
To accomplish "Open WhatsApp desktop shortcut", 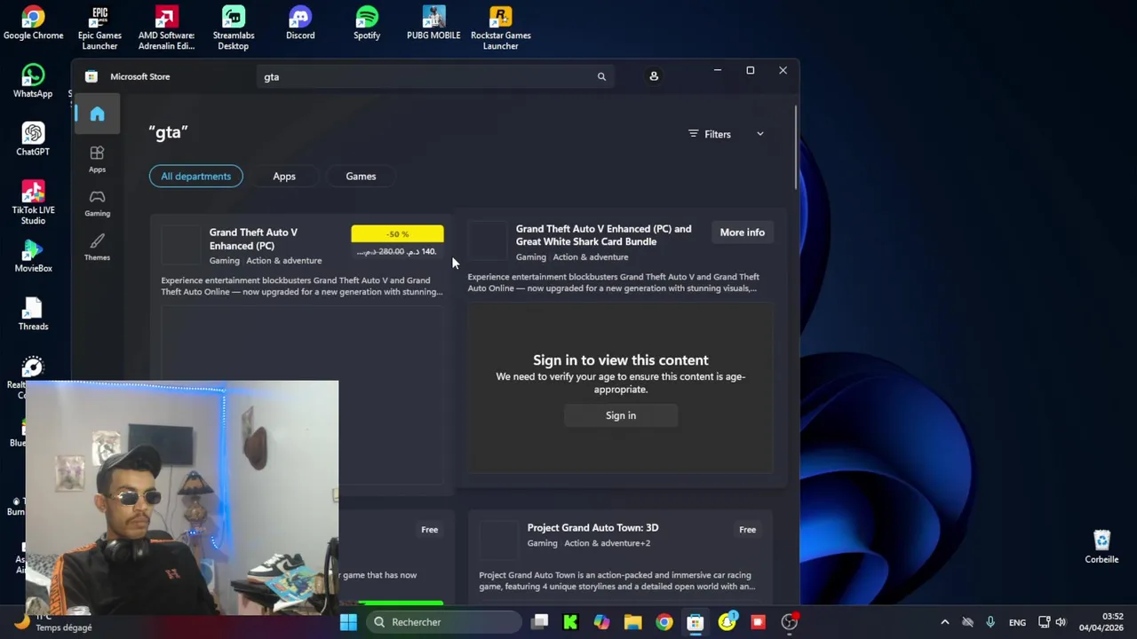I will pos(33,82).
